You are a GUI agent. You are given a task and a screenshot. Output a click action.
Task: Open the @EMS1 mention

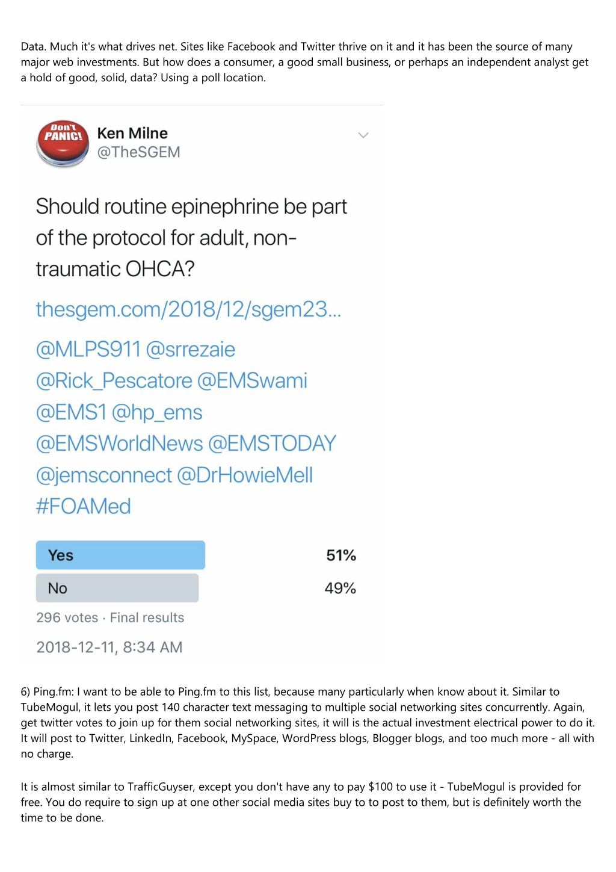pyautogui.click(x=71, y=412)
